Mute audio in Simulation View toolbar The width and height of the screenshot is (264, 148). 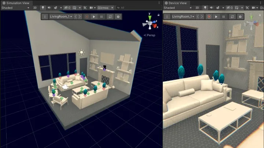pos(49,8)
